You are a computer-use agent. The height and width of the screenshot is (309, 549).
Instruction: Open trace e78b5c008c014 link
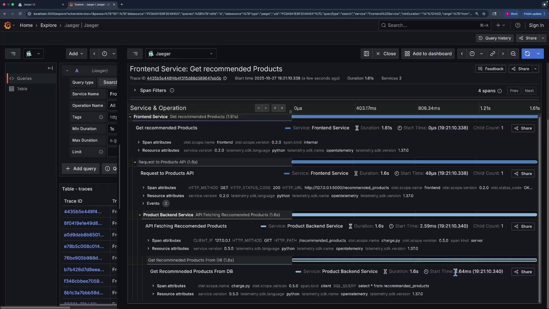click(x=84, y=247)
